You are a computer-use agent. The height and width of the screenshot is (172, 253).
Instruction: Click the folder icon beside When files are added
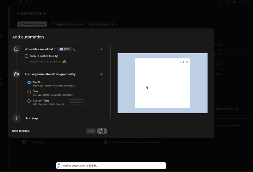(16, 49)
